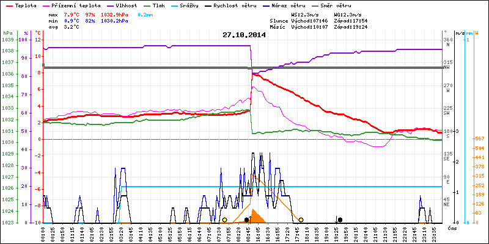Click the 1039 pressure axis value

coord(8,40)
